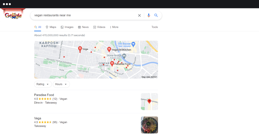Viewport: 259px width, 136px height.
Task: Clear the search box text
Action: click(140, 15)
